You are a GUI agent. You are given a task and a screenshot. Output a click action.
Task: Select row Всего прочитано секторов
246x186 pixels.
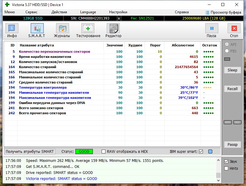coord(112,113)
